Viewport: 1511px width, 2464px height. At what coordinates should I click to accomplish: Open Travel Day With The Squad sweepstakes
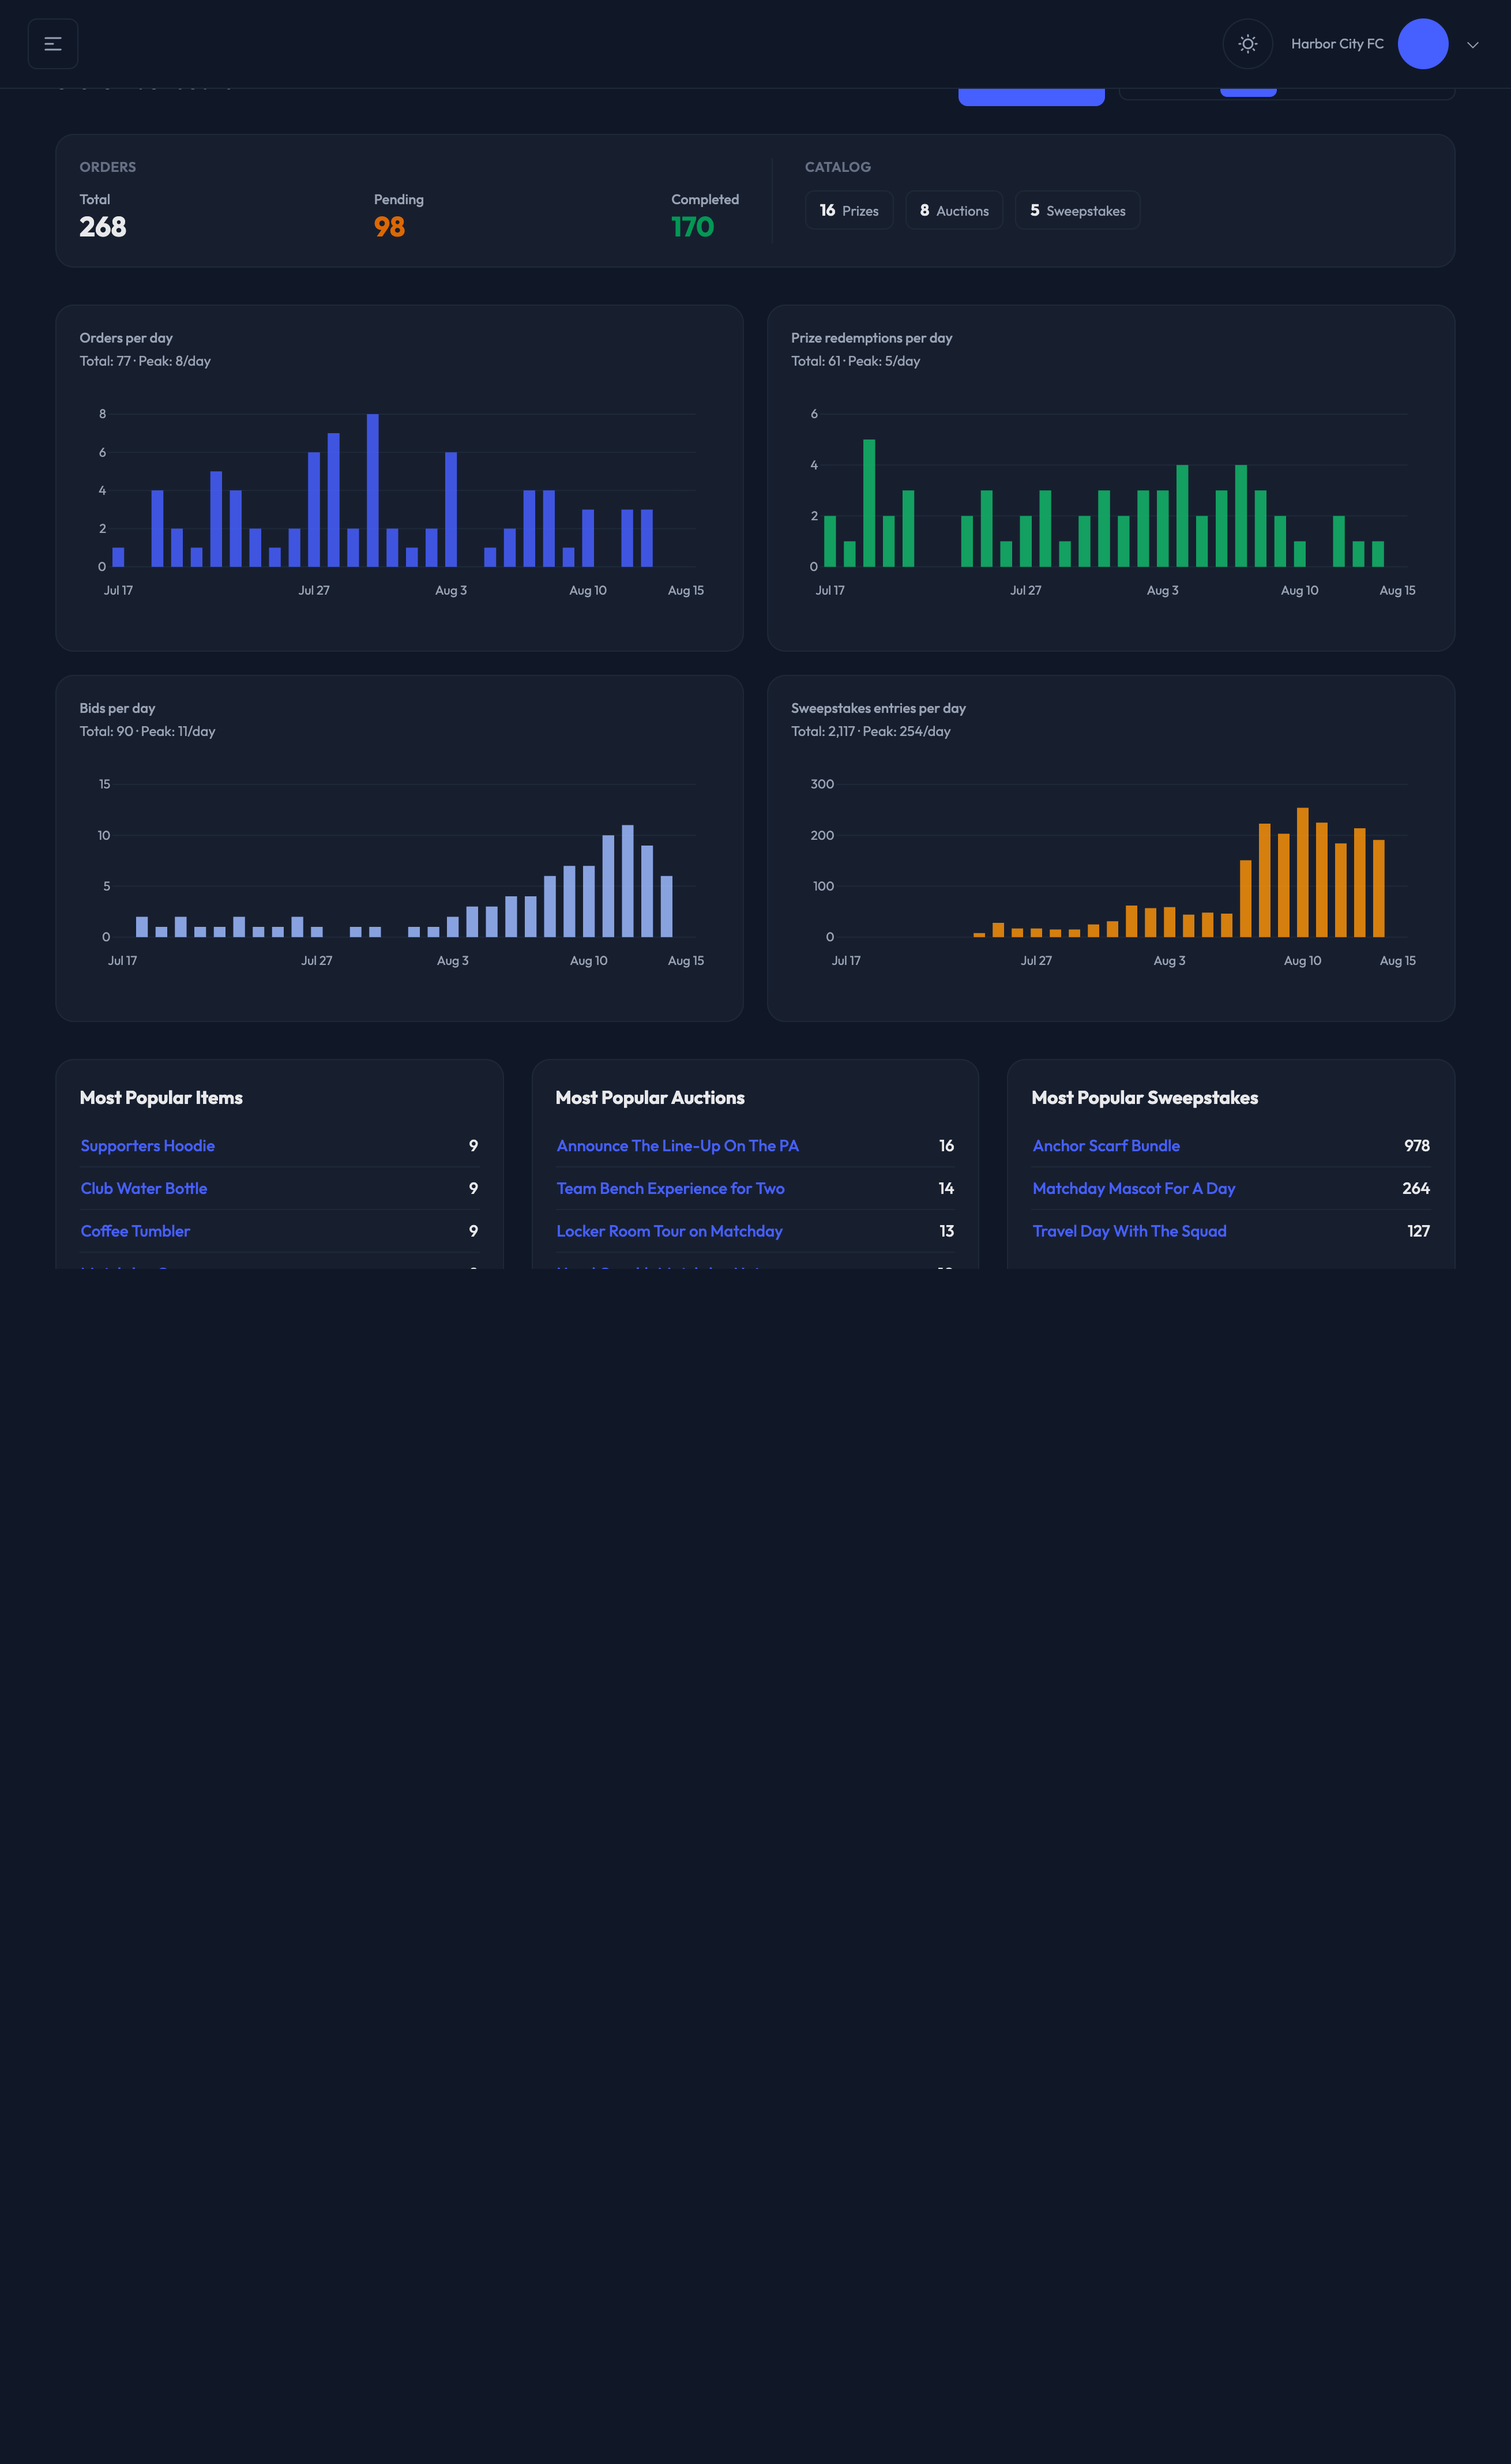[1129, 1231]
